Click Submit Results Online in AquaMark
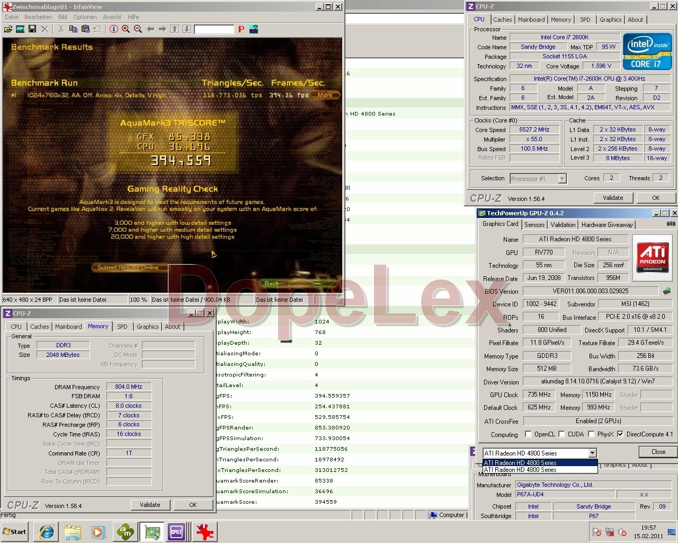The image size is (678, 543). (128, 268)
